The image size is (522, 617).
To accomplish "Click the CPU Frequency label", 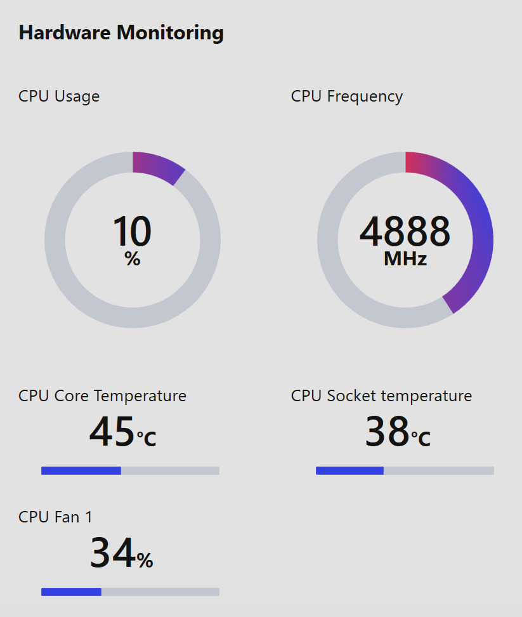I will [346, 96].
